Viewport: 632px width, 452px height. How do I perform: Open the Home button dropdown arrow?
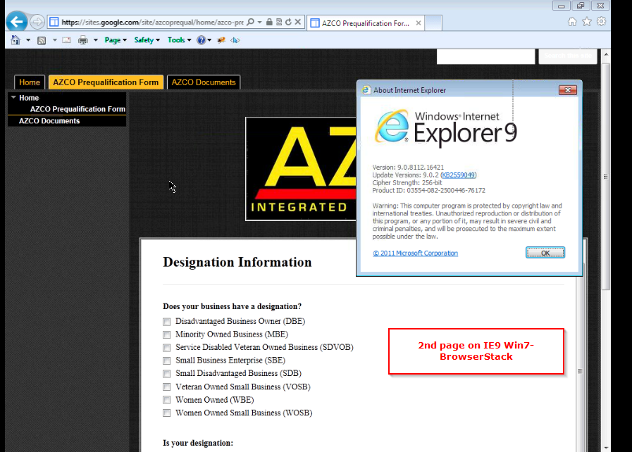(x=28, y=40)
